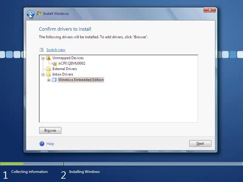Collapse the Inbox Drivers tree node

43,75
